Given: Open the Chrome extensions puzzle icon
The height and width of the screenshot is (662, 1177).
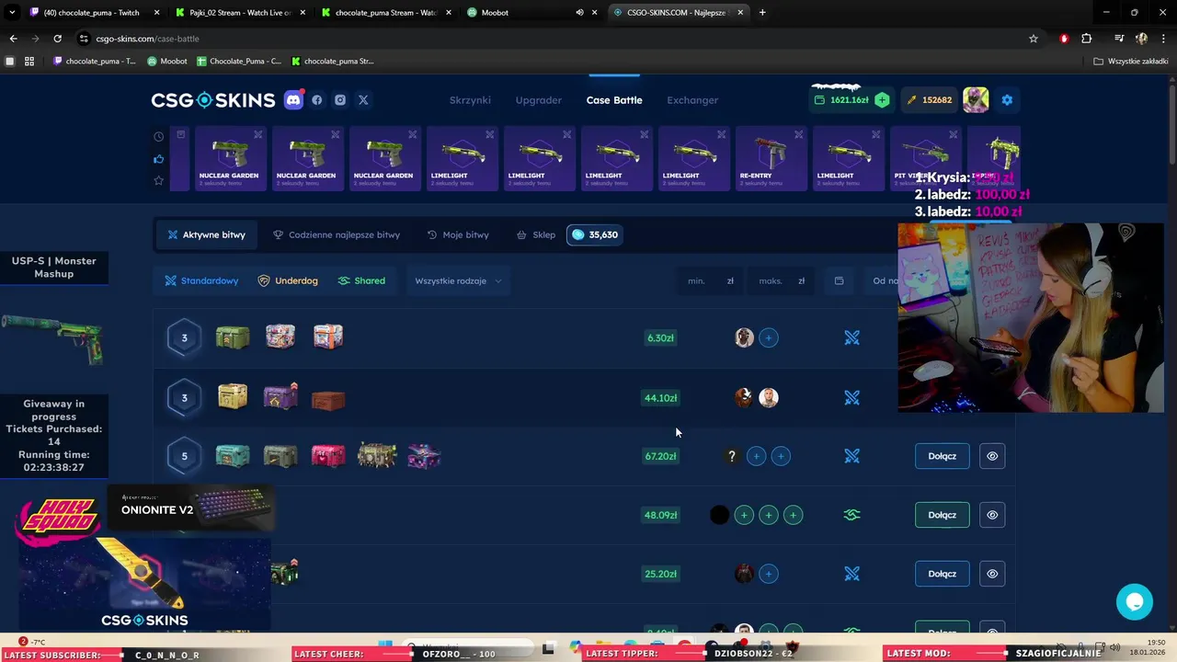Looking at the screenshot, I should (1086, 39).
